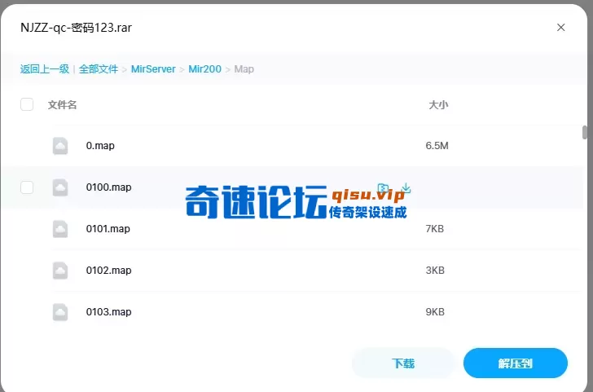Tick the select-all checkbox beside 文件名
Viewport: 593px width, 392px height.
pyautogui.click(x=27, y=104)
